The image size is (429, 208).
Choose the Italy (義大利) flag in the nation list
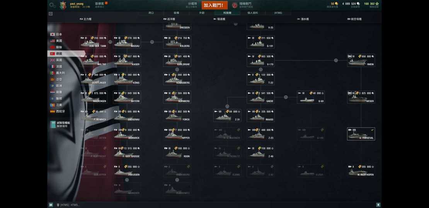[x=53, y=73]
